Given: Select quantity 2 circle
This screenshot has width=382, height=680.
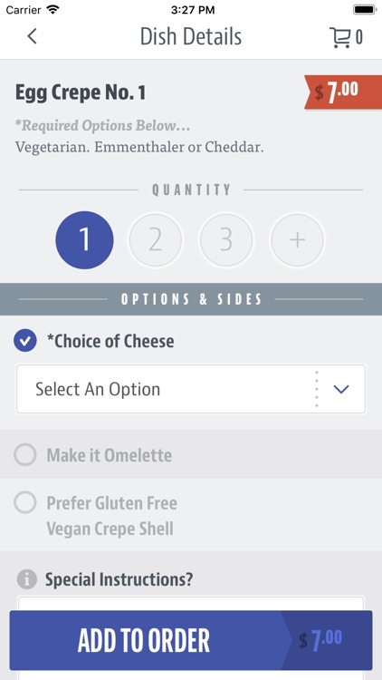Looking at the screenshot, I should pyautogui.click(x=156, y=240).
